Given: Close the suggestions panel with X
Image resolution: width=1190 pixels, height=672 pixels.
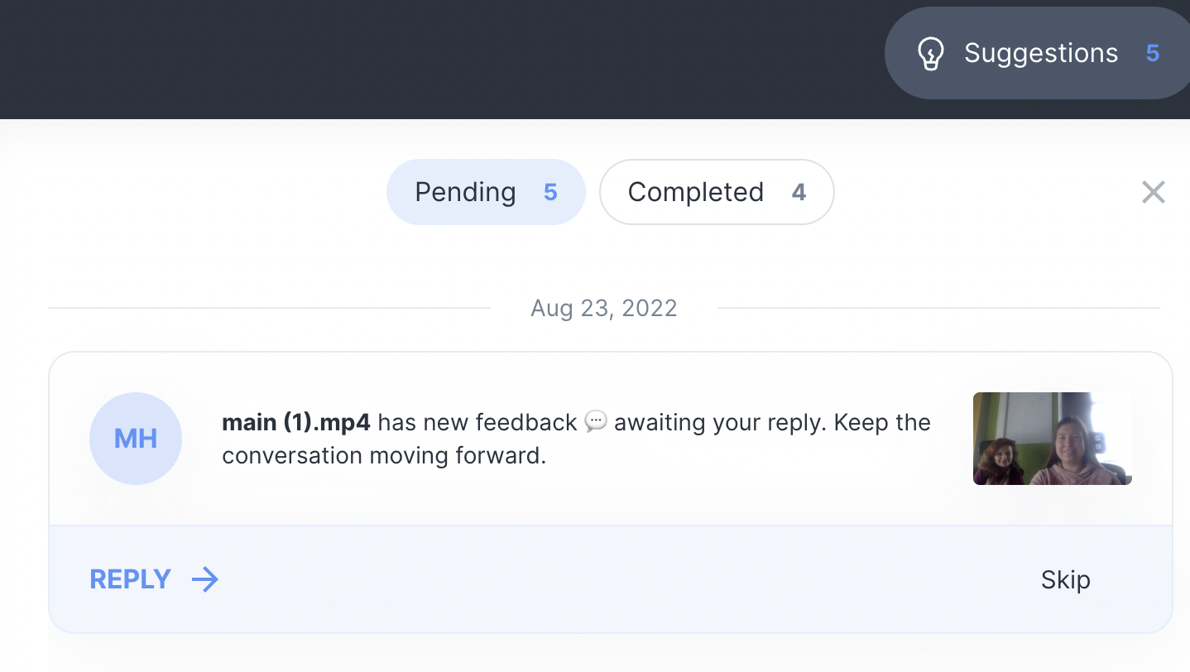Looking at the screenshot, I should (x=1153, y=192).
